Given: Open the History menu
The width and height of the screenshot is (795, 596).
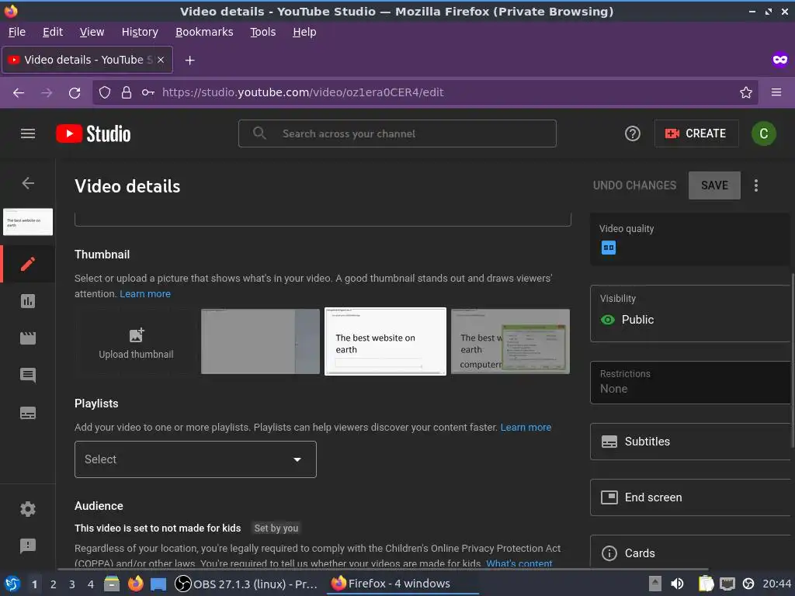Looking at the screenshot, I should pyautogui.click(x=140, y=32).
